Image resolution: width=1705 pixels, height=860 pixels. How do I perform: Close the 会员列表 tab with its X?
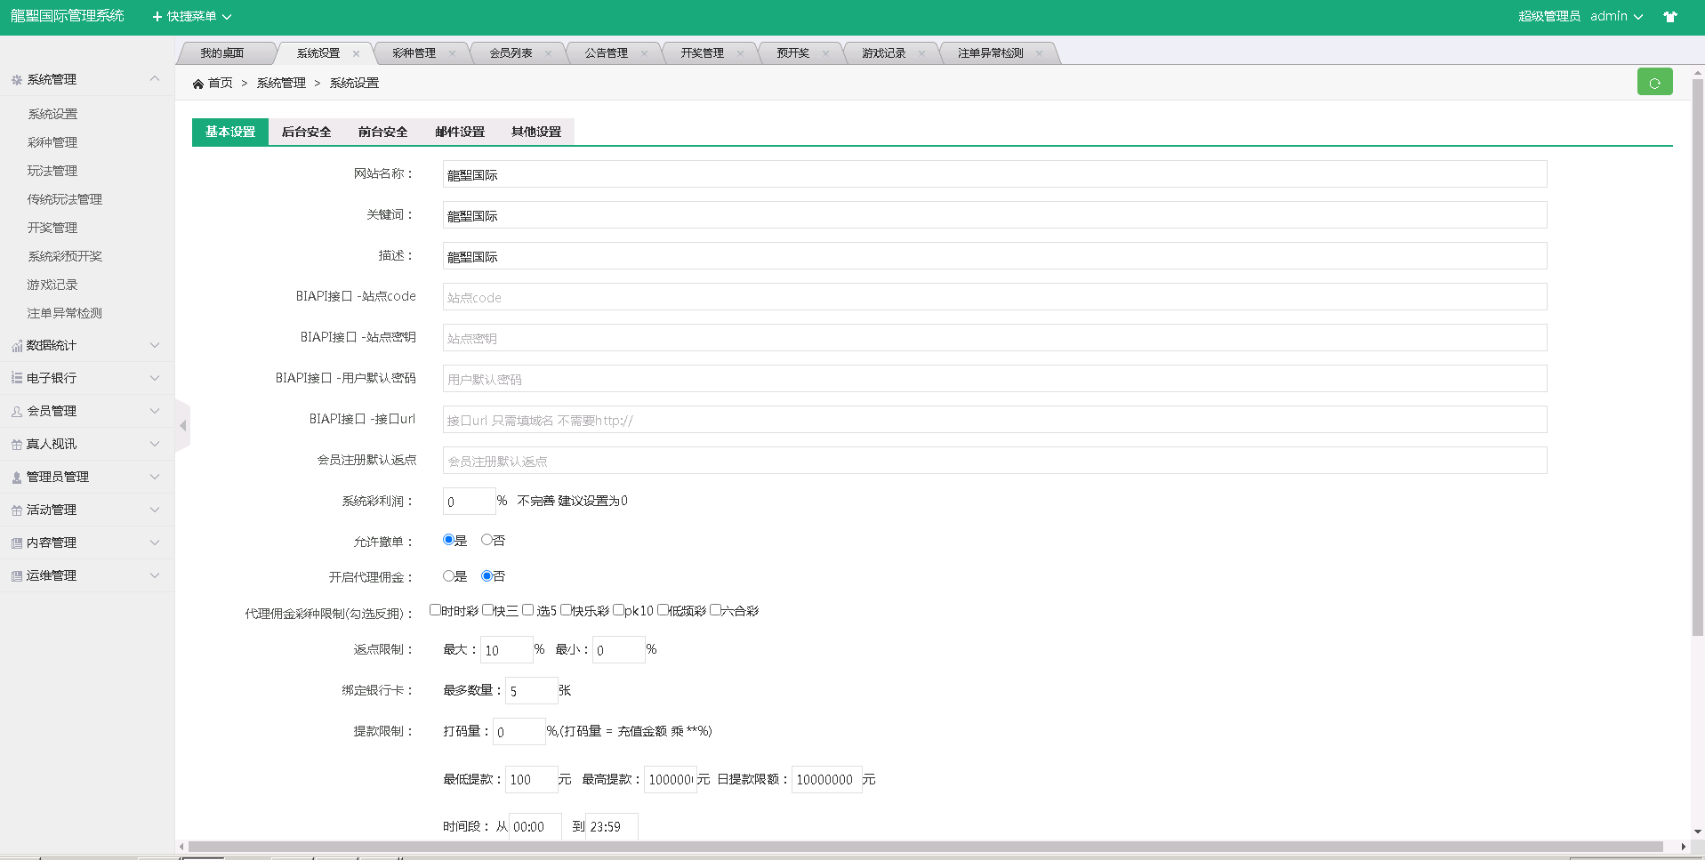click(548, 53)
